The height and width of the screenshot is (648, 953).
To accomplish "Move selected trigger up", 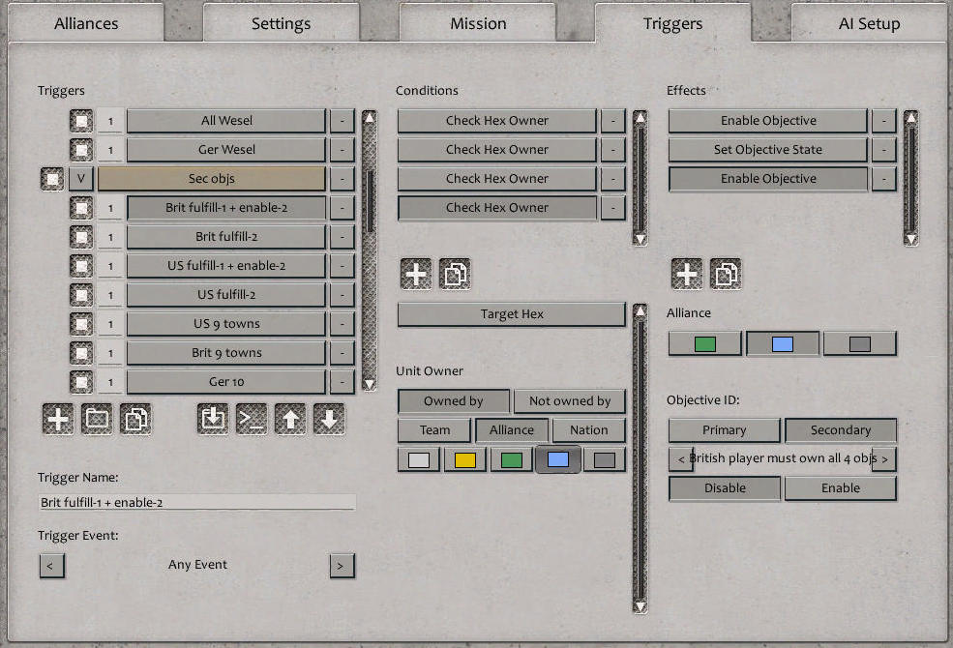I will coord(290,419).
